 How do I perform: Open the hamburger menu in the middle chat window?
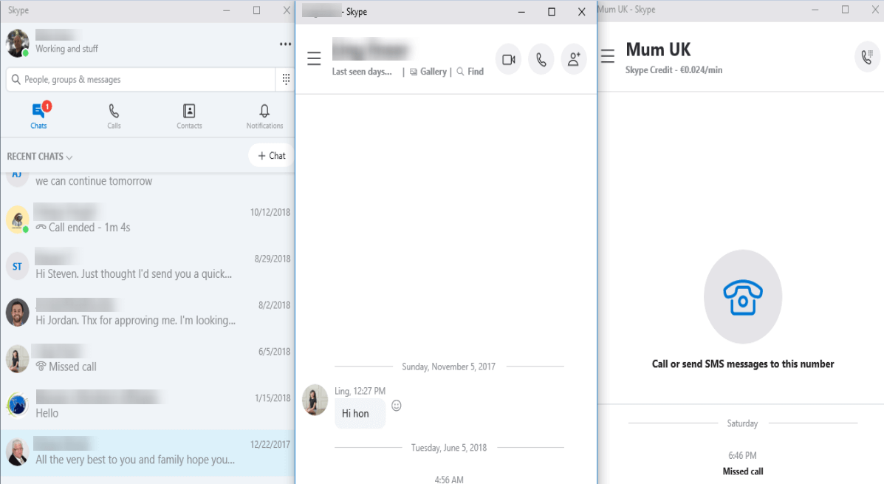314,58
